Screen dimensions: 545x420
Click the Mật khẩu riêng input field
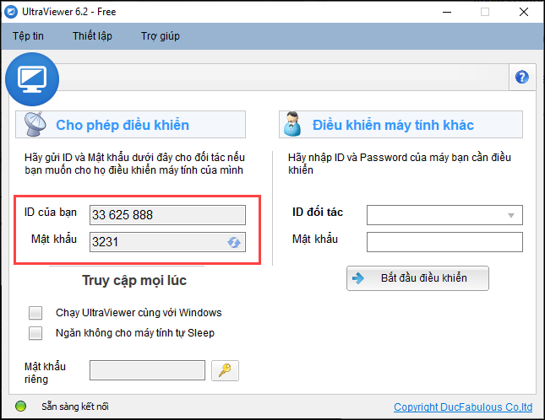pos(147,370)
